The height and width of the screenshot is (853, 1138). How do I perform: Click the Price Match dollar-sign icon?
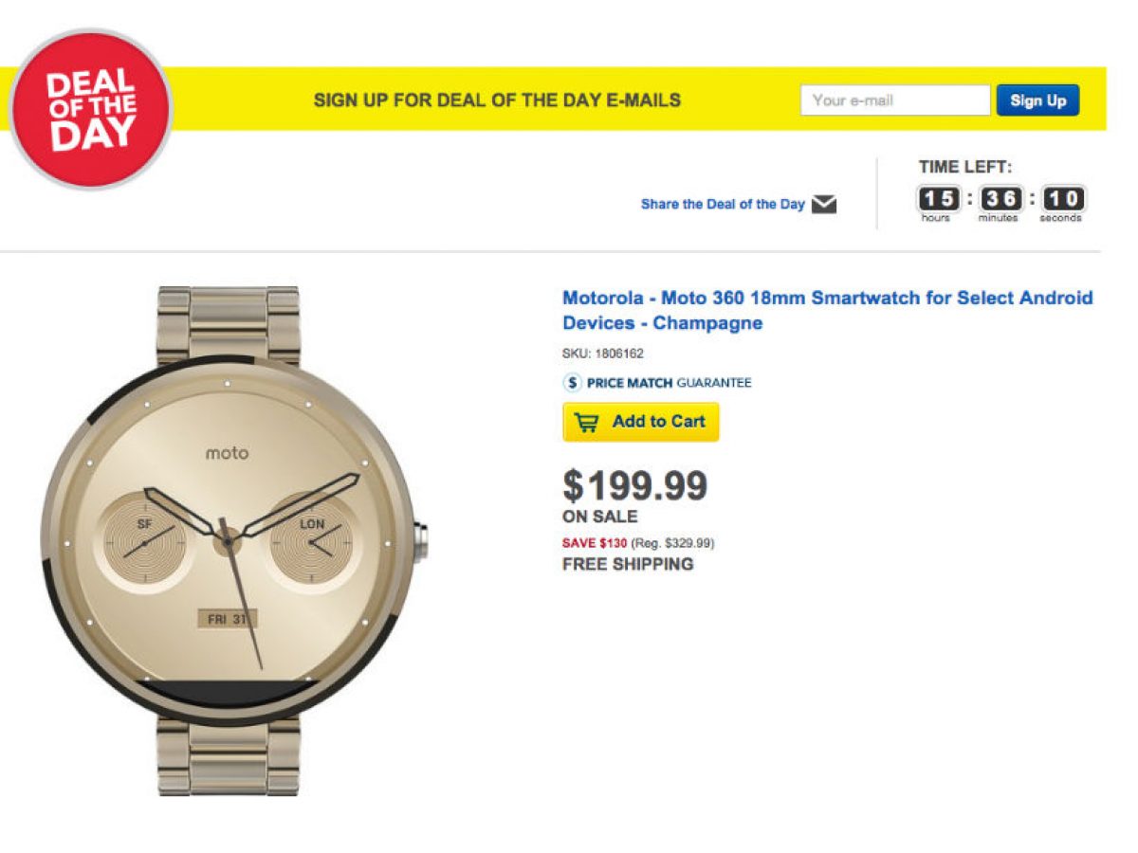click(x=572, y=383)
